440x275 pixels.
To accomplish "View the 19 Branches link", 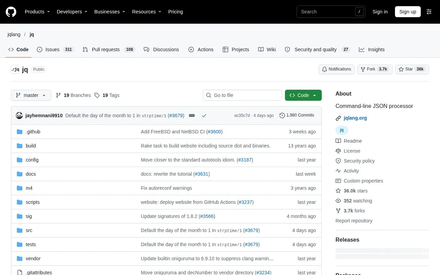I will 73,95.
